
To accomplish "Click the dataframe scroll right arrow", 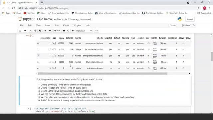I will tap(189, 73).
